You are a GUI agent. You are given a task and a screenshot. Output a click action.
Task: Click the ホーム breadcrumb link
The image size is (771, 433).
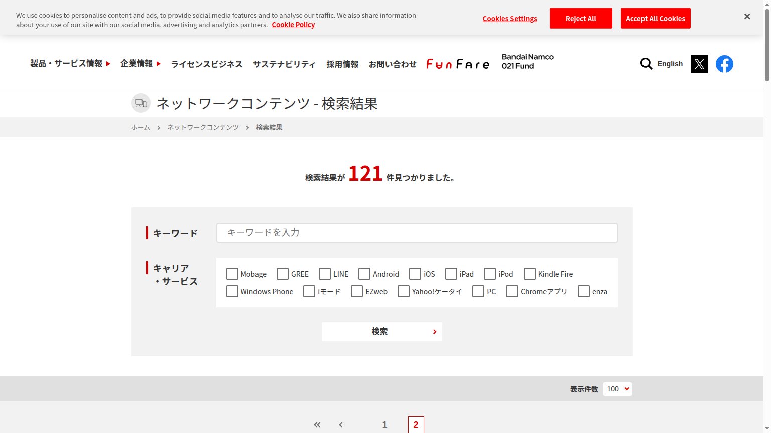click(141, 127)
